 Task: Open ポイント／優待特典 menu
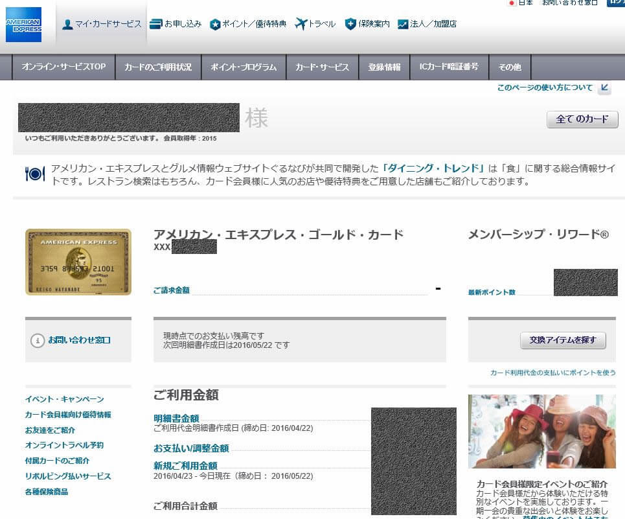tap(248, 24)
